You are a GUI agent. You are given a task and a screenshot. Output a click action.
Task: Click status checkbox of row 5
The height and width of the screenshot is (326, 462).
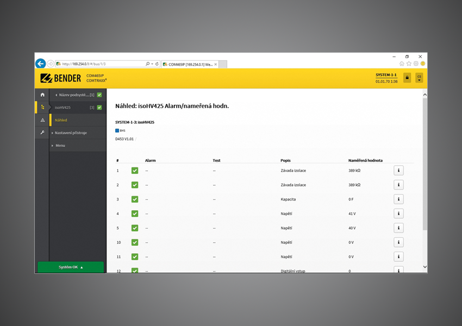(135, 228)
